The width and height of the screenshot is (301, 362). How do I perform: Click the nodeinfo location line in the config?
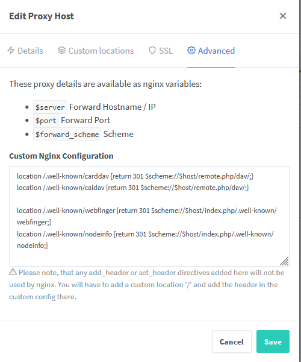(145, 240)
